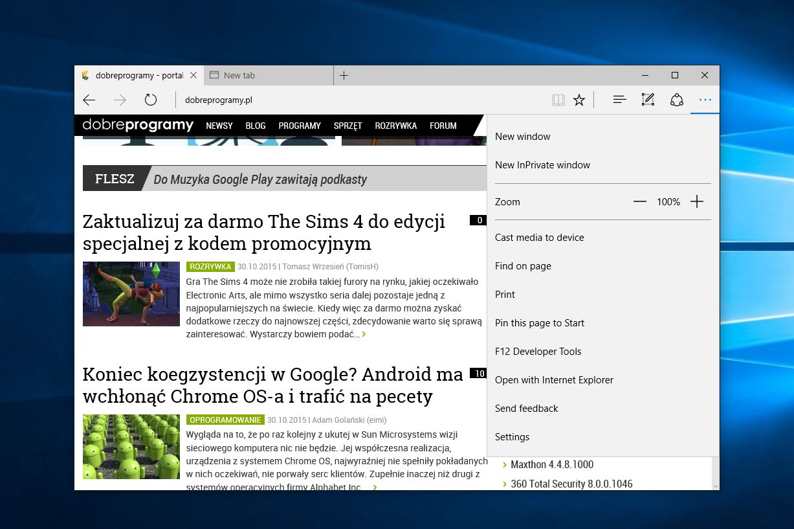Open the Maxthon 4.4.8.1000 link

pyautogui.click(x=552, y=464)
